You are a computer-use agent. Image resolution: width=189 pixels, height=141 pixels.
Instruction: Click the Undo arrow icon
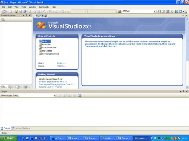coord(44,11)
